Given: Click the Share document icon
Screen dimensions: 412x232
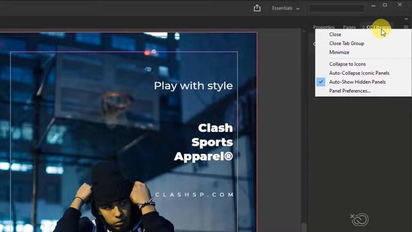Looking at the screenshot, I should [x=257, y=8].
